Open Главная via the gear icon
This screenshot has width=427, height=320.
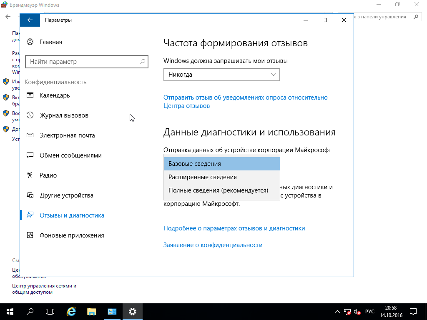click(x=30, y=42)
